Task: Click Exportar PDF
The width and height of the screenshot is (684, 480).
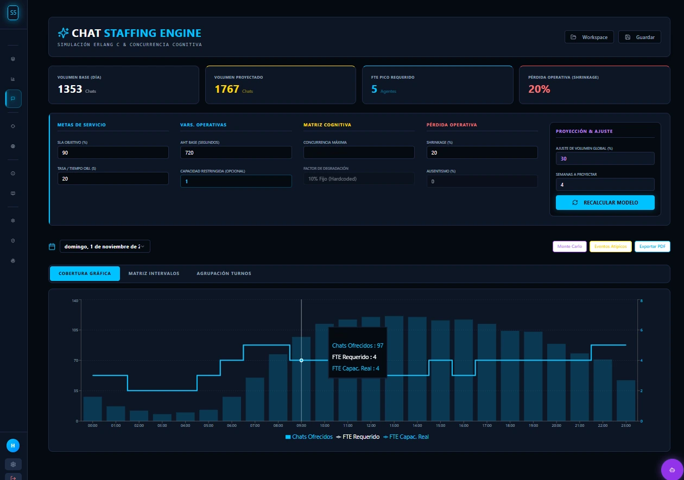Action: tap(653, 246)
